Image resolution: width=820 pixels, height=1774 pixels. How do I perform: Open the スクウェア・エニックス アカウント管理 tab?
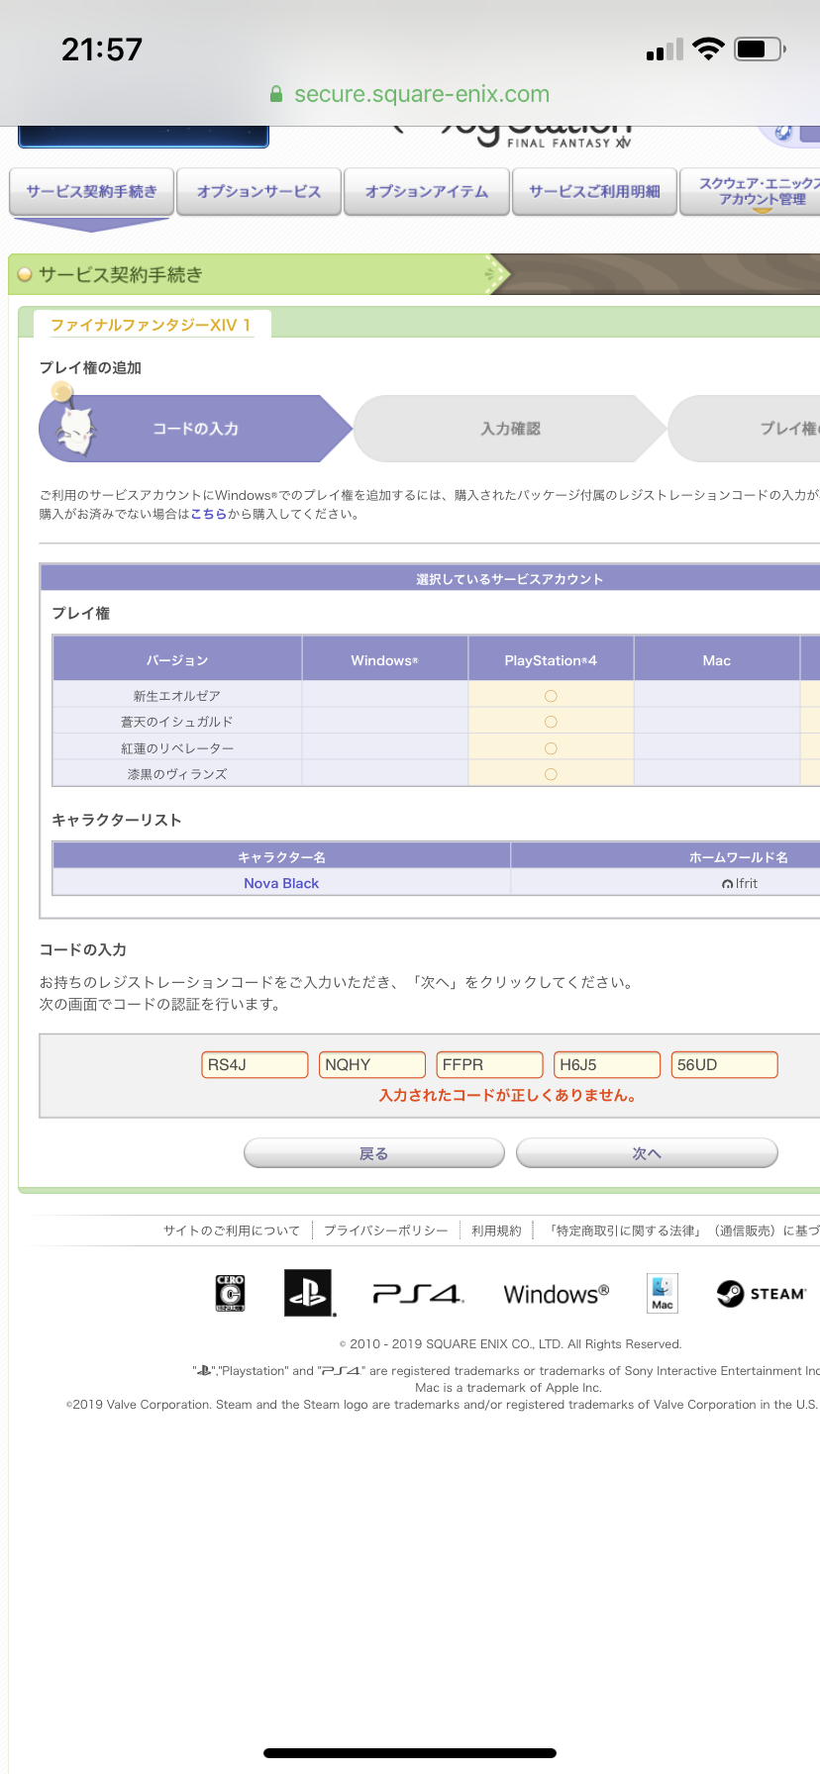click(751, 191)
